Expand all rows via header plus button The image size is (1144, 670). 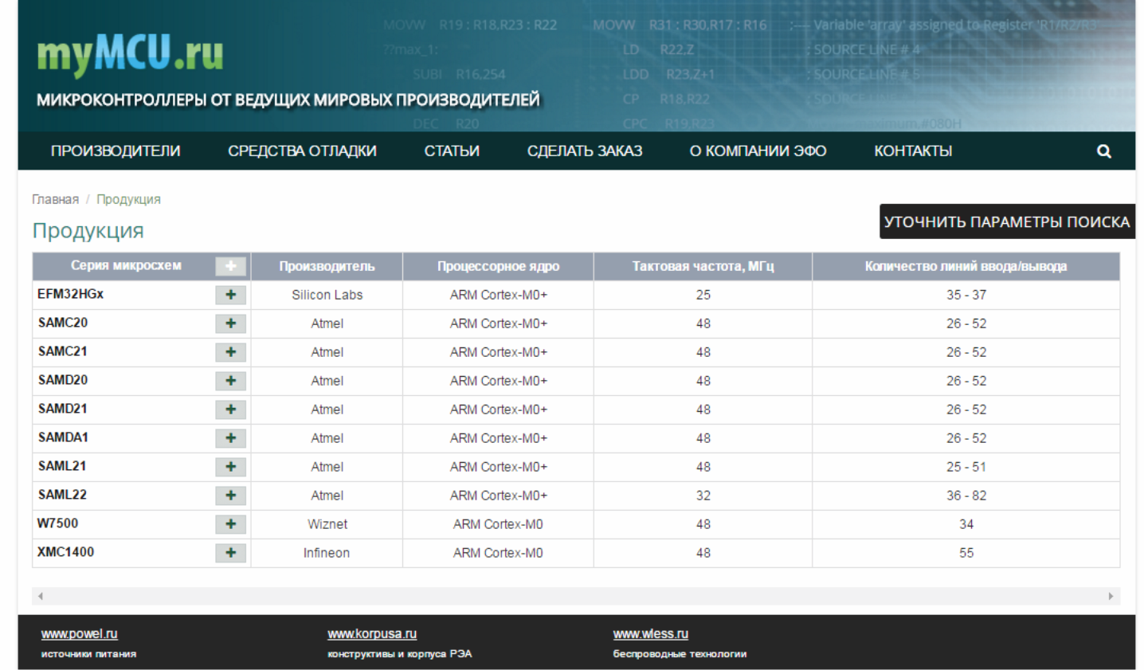tap(230, 266)
